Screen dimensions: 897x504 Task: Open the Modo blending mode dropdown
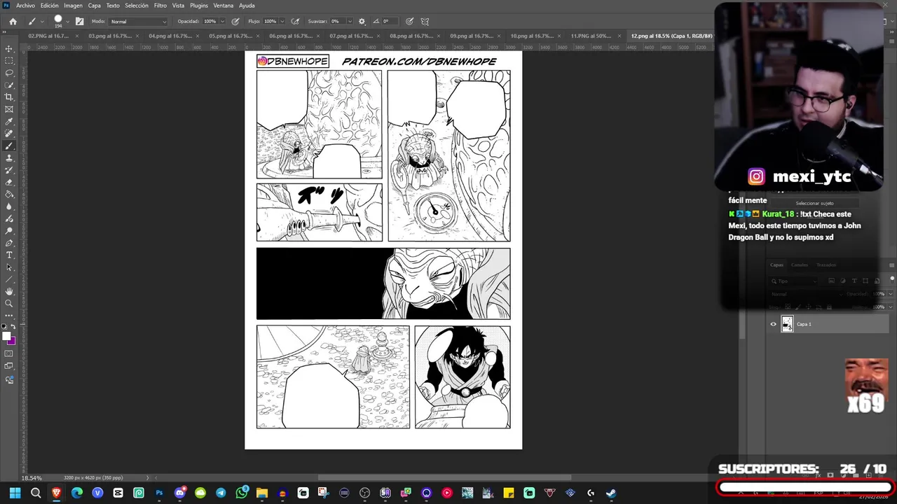[139, 22]
